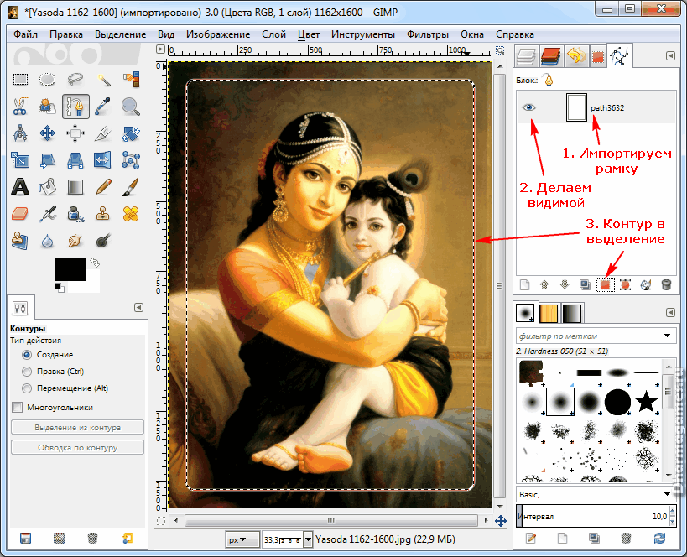Open the zoom percentage dropdown arrow
Screen dimensions: 687x557
(308, 539)
